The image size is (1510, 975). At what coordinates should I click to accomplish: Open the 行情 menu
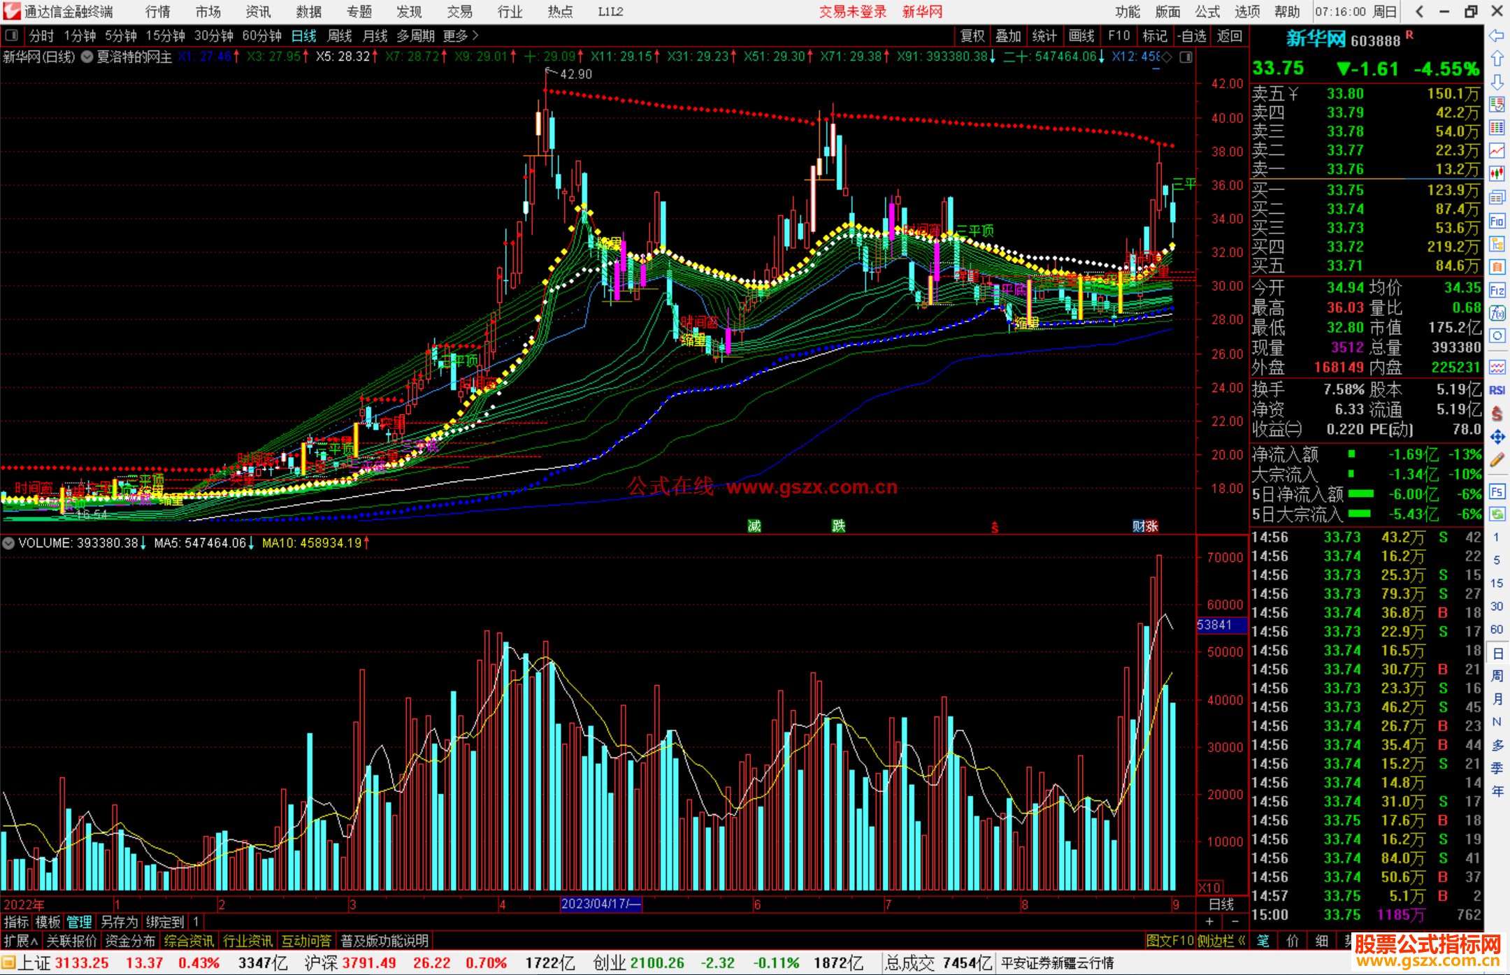pos(157,12)
